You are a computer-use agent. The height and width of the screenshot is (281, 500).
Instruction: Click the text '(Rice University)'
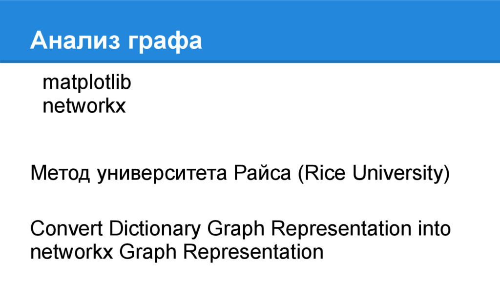[374, 173]
